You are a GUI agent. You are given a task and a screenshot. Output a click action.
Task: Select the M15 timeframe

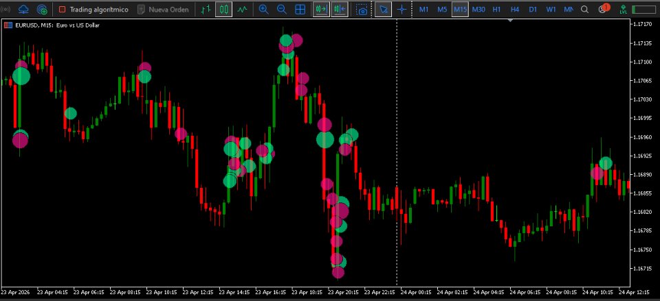point(460,9)
